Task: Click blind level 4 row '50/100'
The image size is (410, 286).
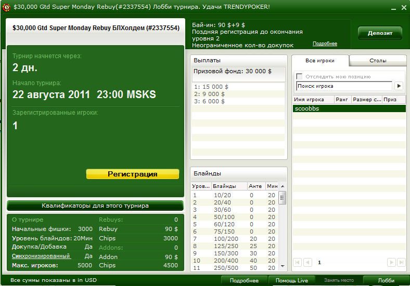Action: point(235,217)
